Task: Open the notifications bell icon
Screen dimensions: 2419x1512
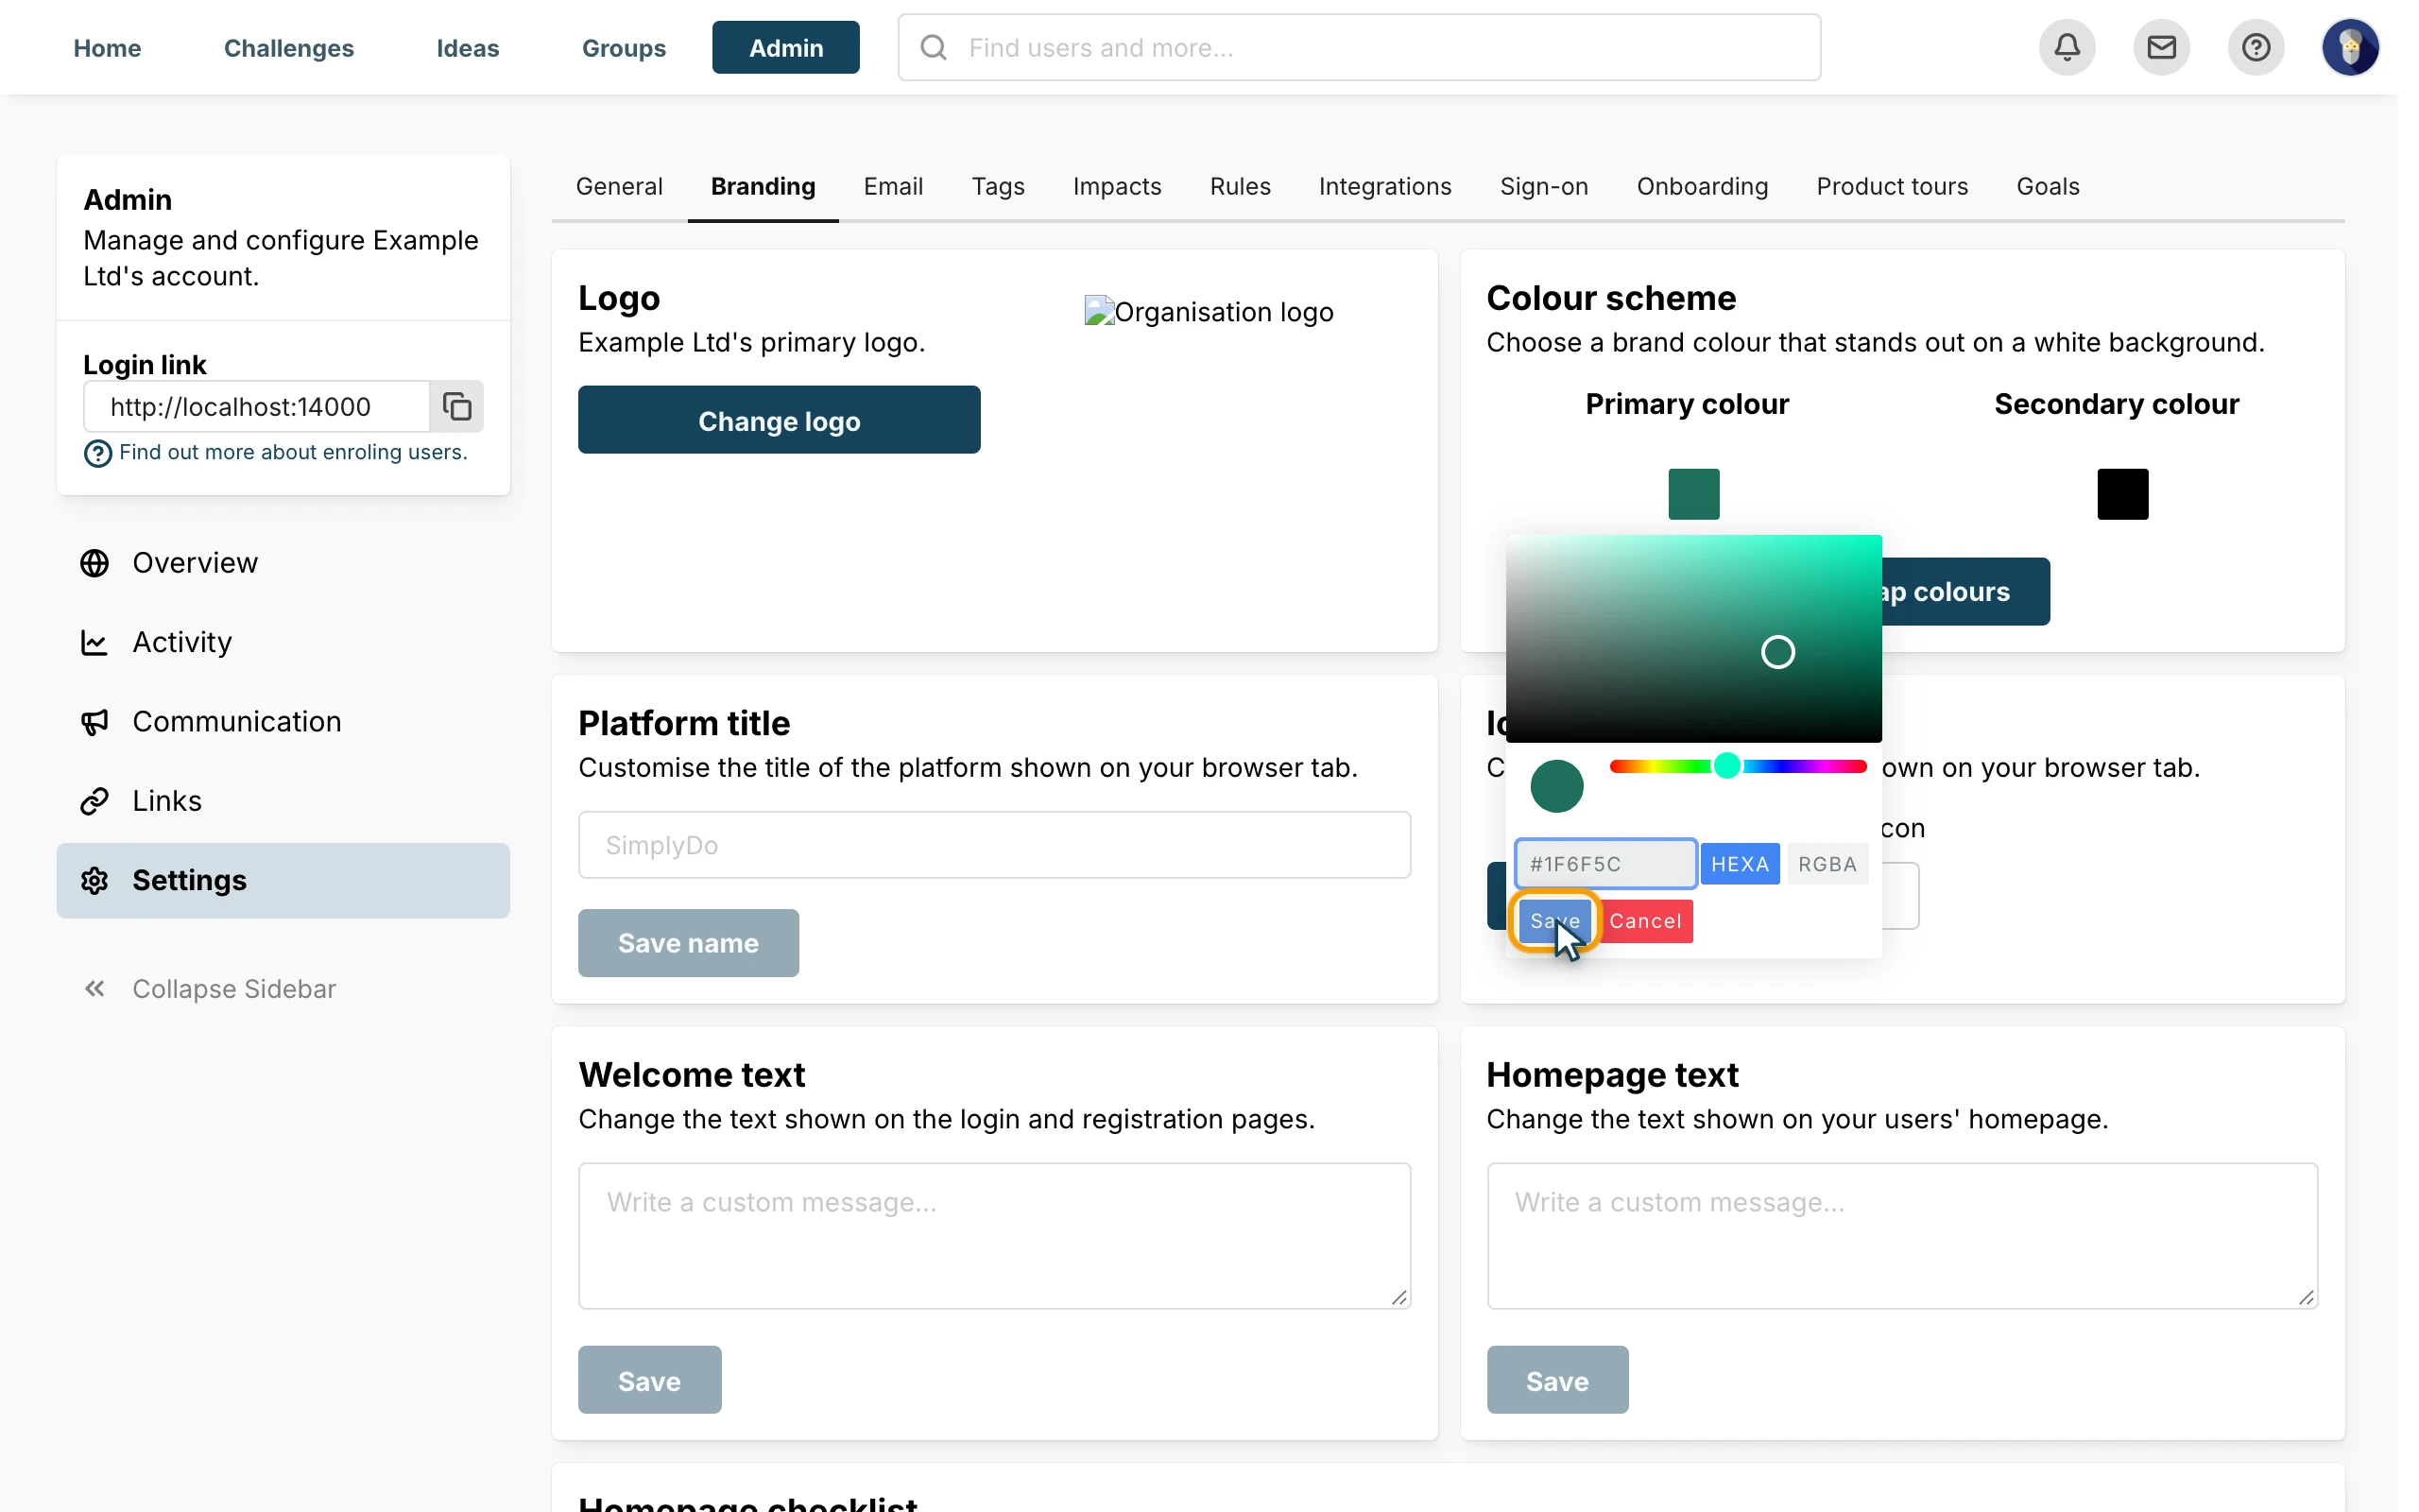Action: 2067,47
